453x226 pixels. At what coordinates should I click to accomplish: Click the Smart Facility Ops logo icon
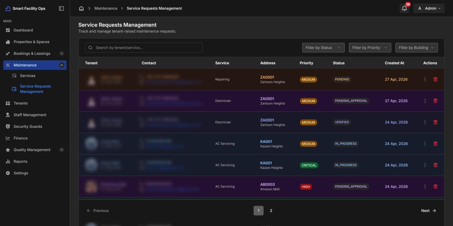(x=8, y=9)
